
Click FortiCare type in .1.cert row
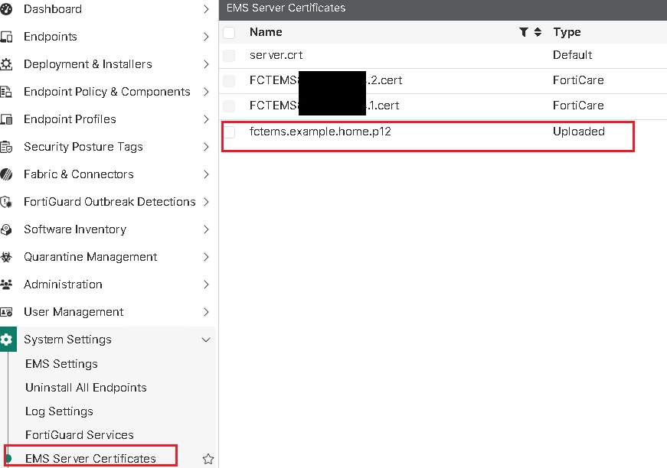[578, 106]
